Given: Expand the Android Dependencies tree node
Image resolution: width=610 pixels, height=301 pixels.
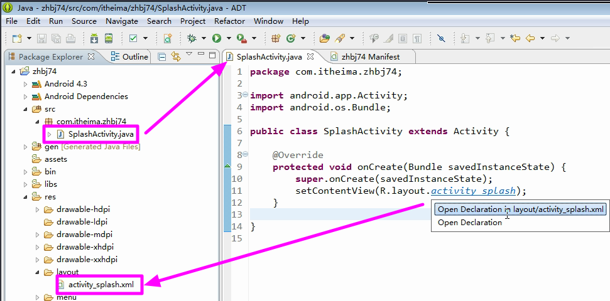Looking at the screenshot, I should coord(25,97).
